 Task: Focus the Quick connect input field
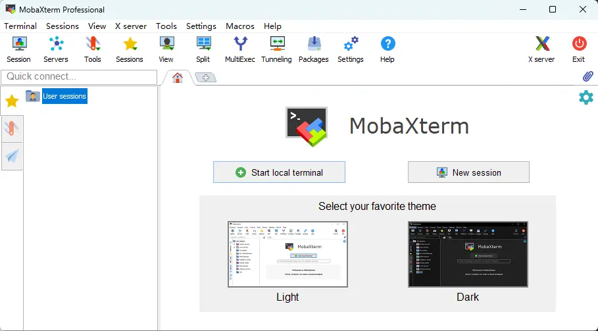tap(79, 76)
